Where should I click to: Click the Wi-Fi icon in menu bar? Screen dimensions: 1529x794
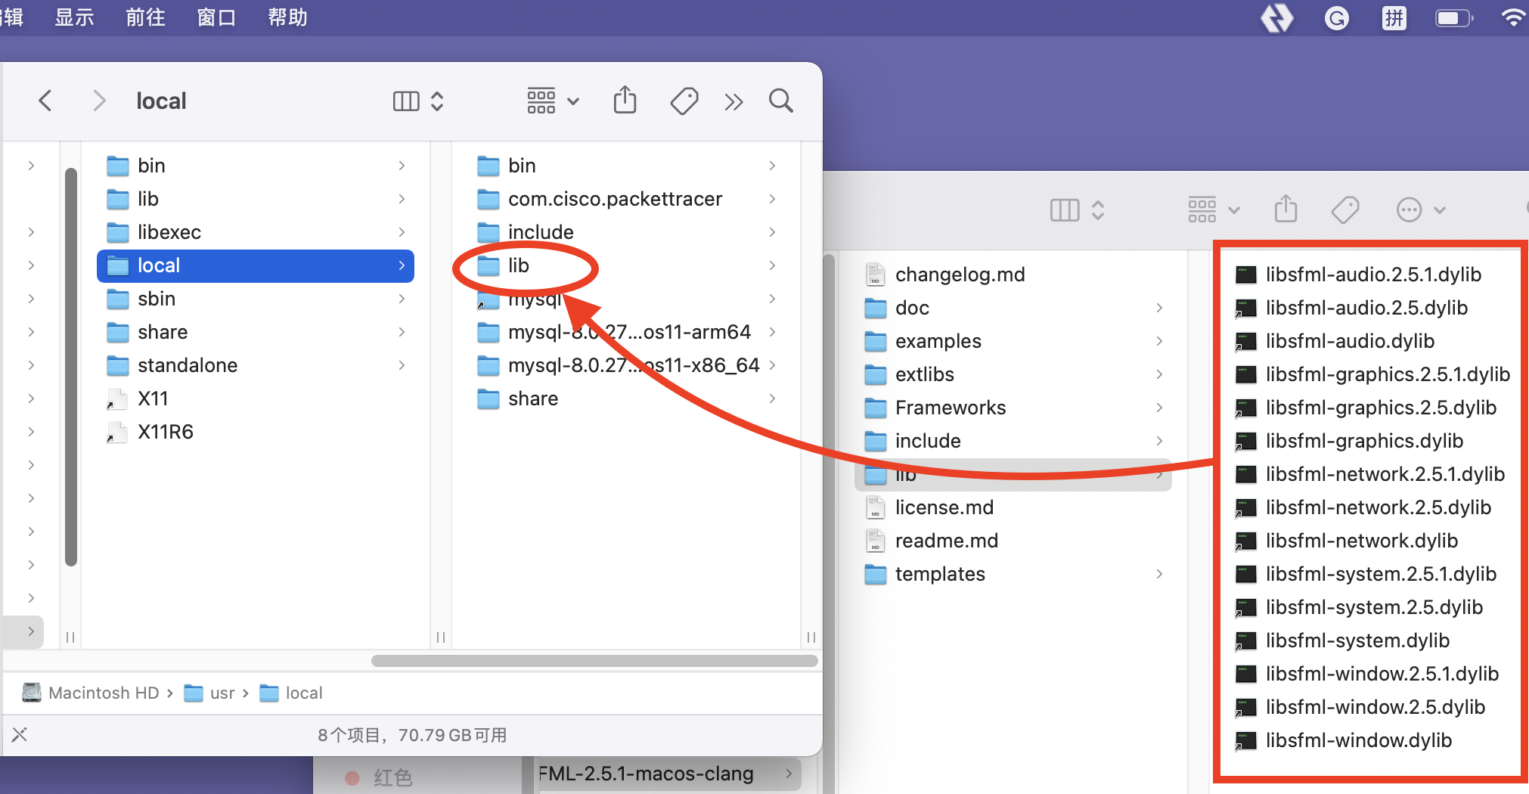point(1512,17)
